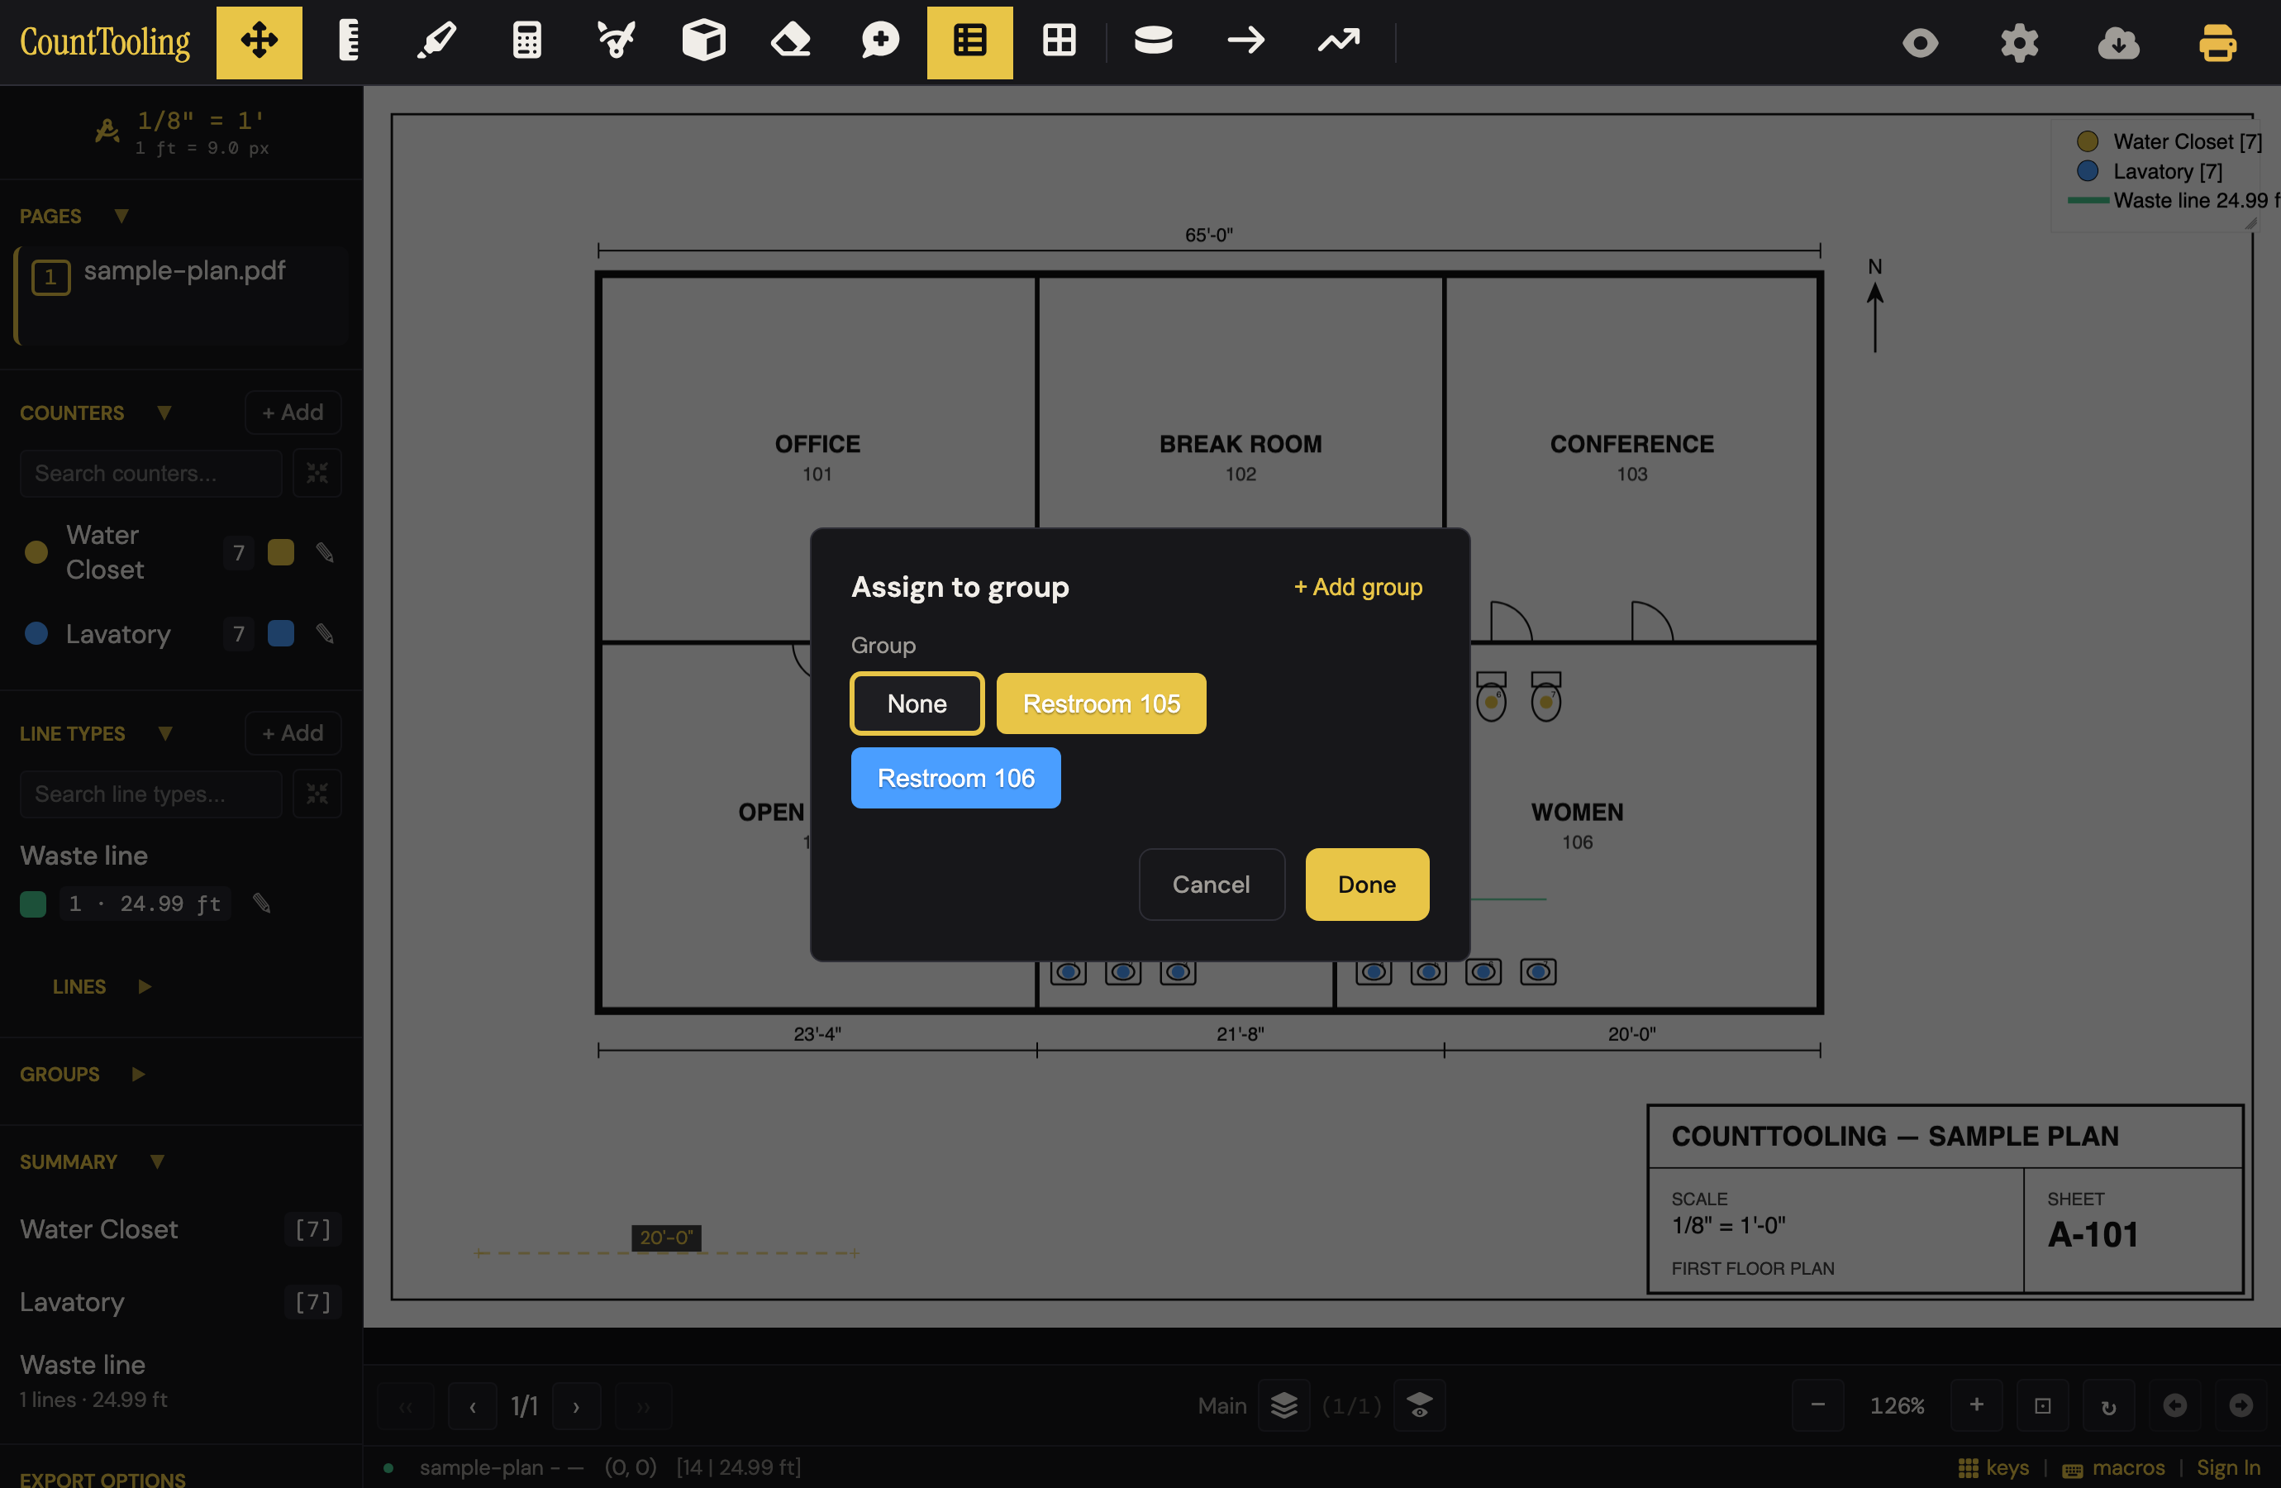Collapse the COUNTERS section
Image resolution: width=2281 pixels, height=1488 pixels.
tap(164, 413)
